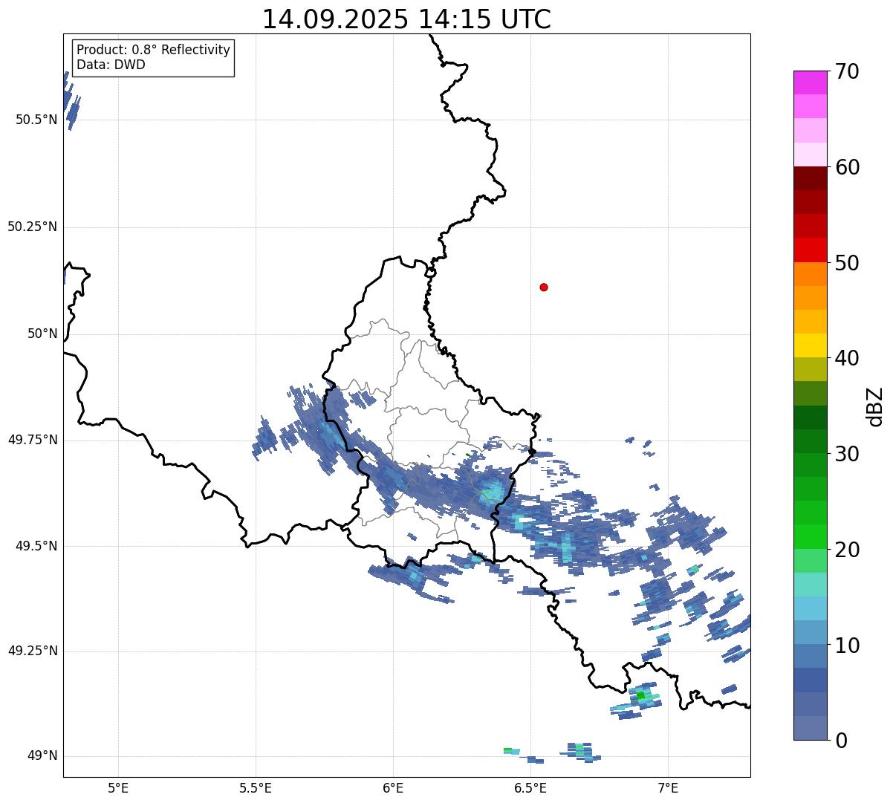Click the 50°N latitude tick label
The height and width of the screenshot is (803, 893).
(42, 334)
